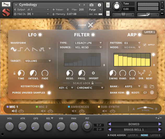Image resolution: width=165 pixels, height=139 pixels.
Task: Select the sawtooth LFO waveform
Action: pos(35,49)
